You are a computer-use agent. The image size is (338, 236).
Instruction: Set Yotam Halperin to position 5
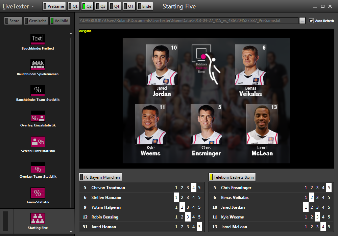tap(199, 207)
